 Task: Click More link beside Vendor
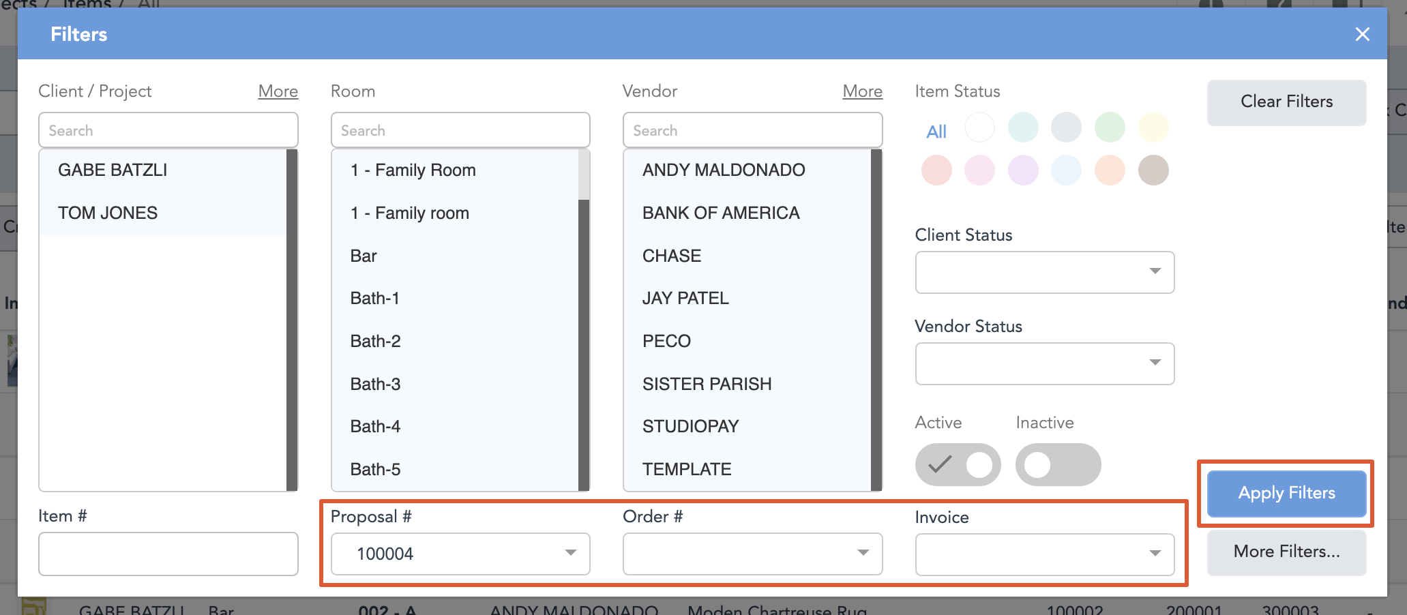862,91
